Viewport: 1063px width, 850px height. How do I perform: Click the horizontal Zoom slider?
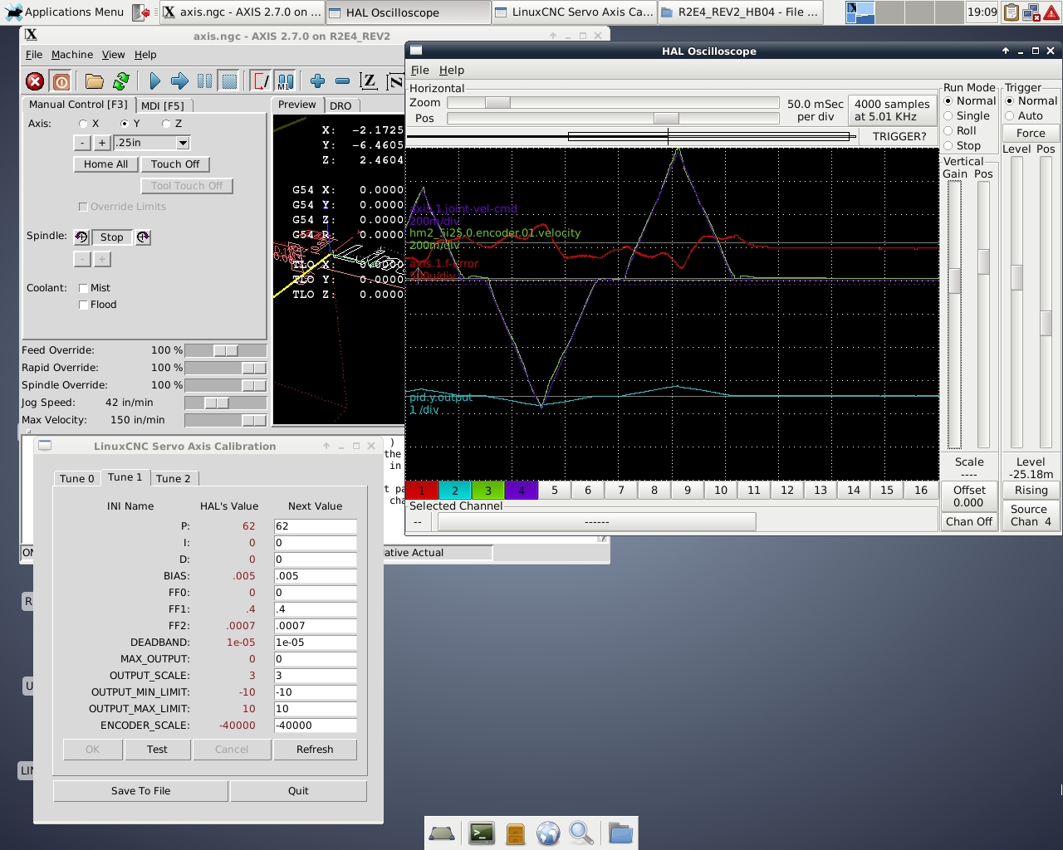point(613,103)
